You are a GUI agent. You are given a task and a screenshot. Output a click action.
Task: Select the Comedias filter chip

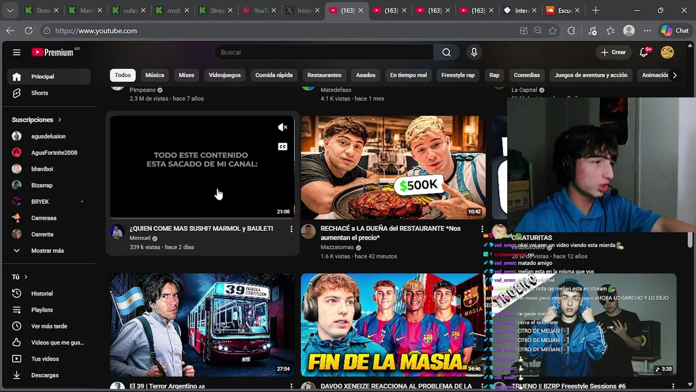[x=527, y=75]
